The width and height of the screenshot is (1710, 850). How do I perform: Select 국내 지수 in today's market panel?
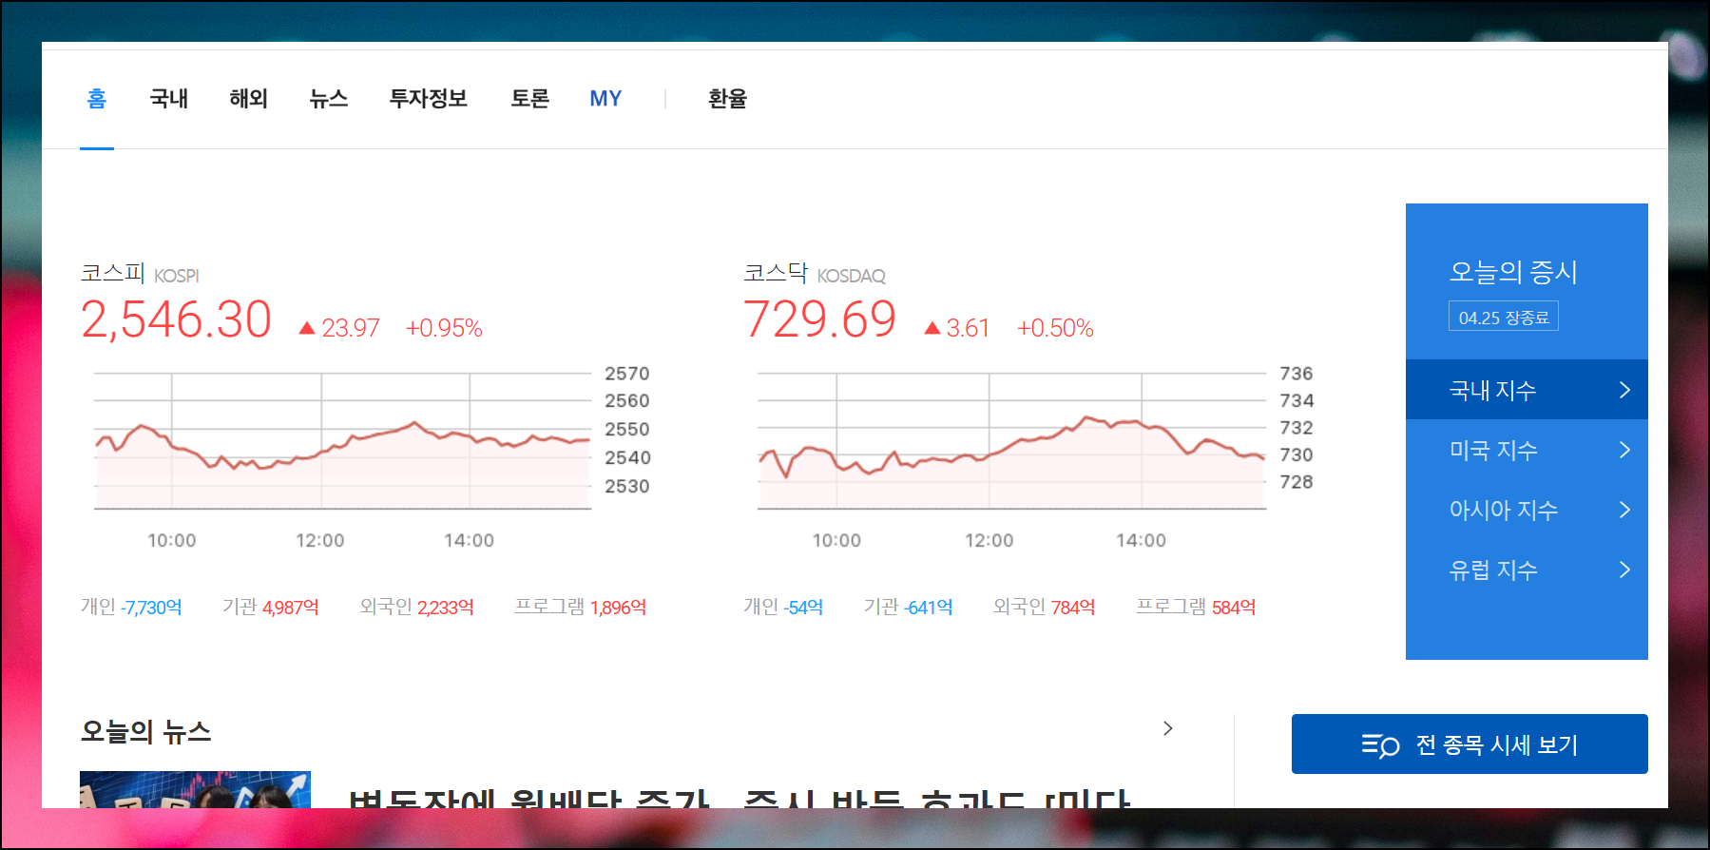pyautogui.click(x=1527, y=390)
